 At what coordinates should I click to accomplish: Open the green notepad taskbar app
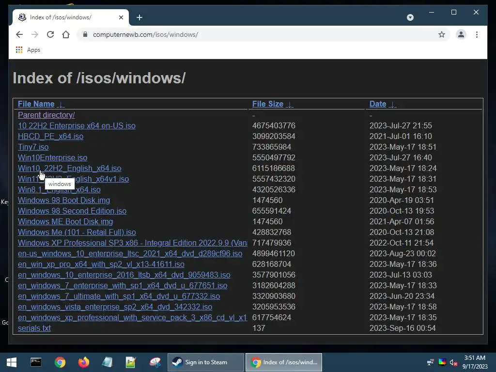(131, 362)
